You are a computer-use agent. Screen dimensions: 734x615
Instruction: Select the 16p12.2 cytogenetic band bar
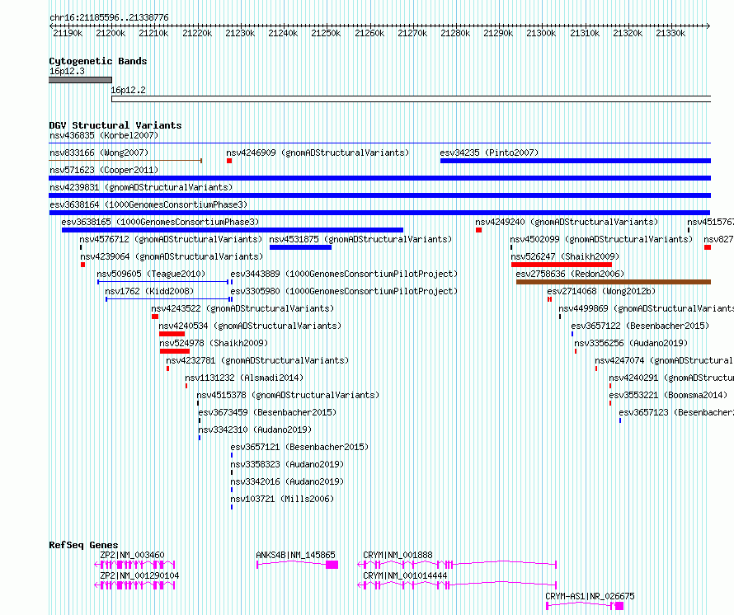click(411, 99)
